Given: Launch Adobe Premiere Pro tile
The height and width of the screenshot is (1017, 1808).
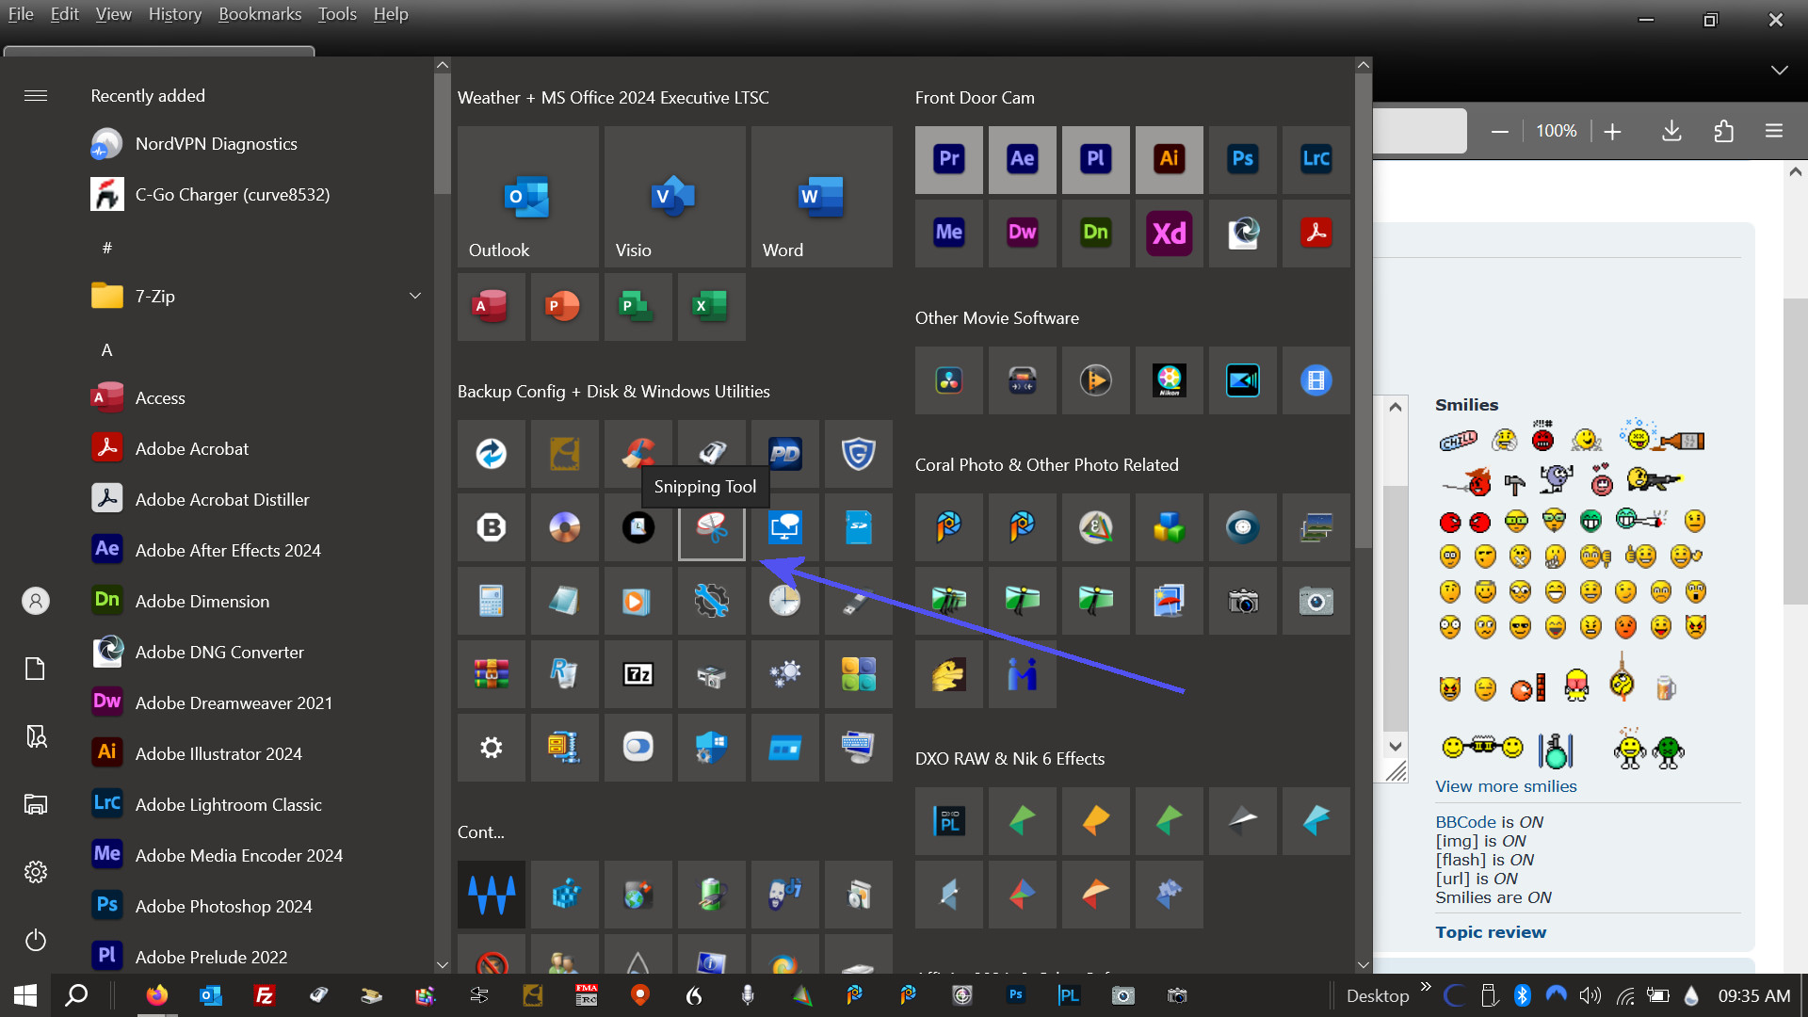Looking at the screenshot, I should tap(949, 159).
